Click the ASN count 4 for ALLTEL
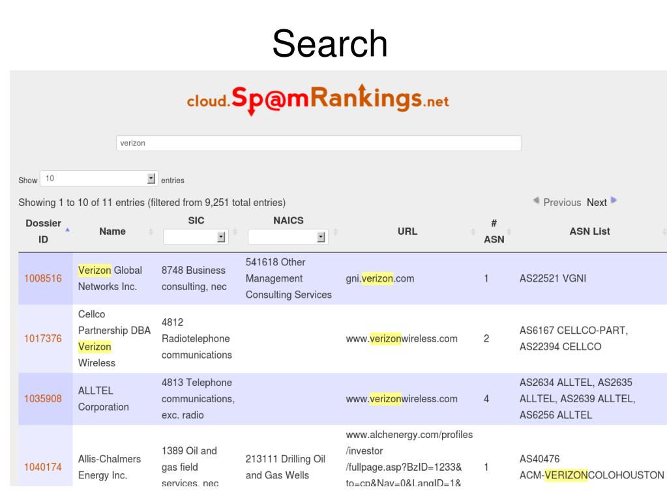667x500 pixels. [486, 399]
